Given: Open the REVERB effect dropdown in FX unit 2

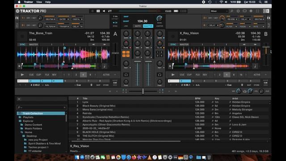Looking at the screenshot, I should [231, 19].
